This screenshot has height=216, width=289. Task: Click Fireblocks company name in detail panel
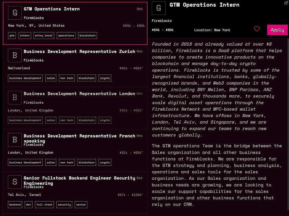pyautogui.click(x=162, y=21)
